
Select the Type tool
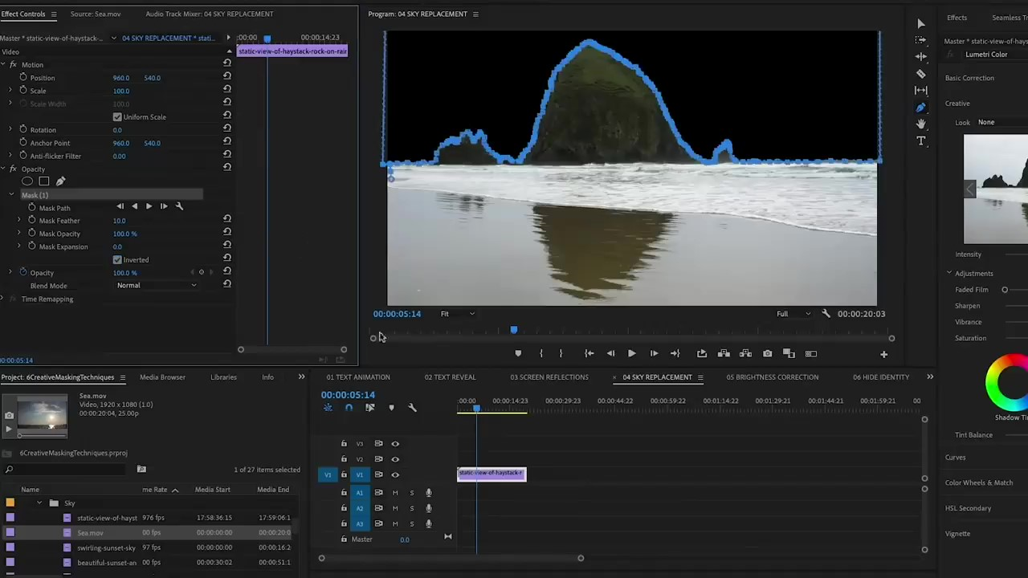tap(921, 141)
